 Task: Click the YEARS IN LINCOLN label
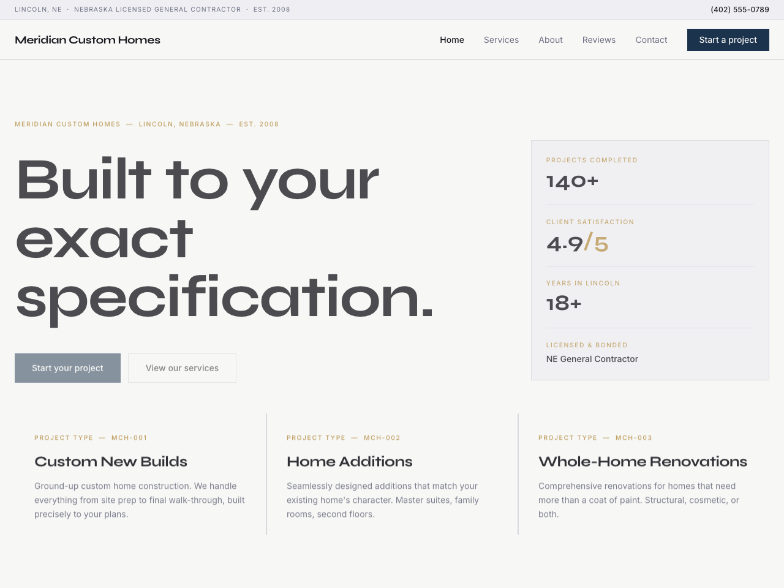[x=583, y=284]
